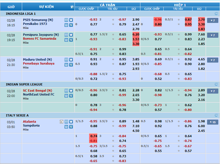Image resolution: width=220 pixels, height=164 pixels.
Task: Click the Borneo FC Samarinda team name
Action: (x=39, y=39)
